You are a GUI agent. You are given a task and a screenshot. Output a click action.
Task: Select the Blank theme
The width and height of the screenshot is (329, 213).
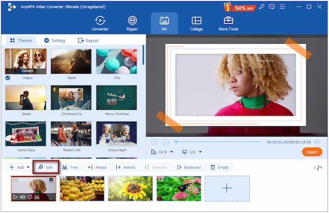pos(71,62)
